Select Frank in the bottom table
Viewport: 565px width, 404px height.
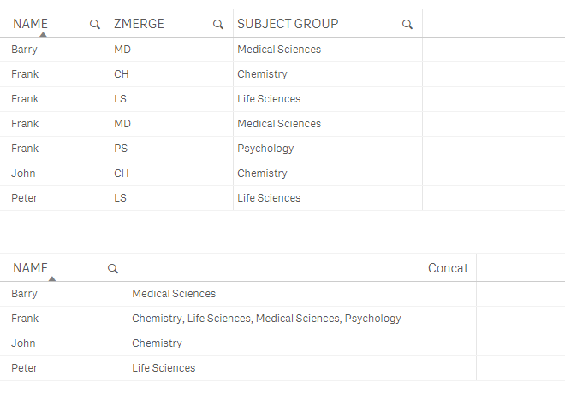(x=25, y=319)
